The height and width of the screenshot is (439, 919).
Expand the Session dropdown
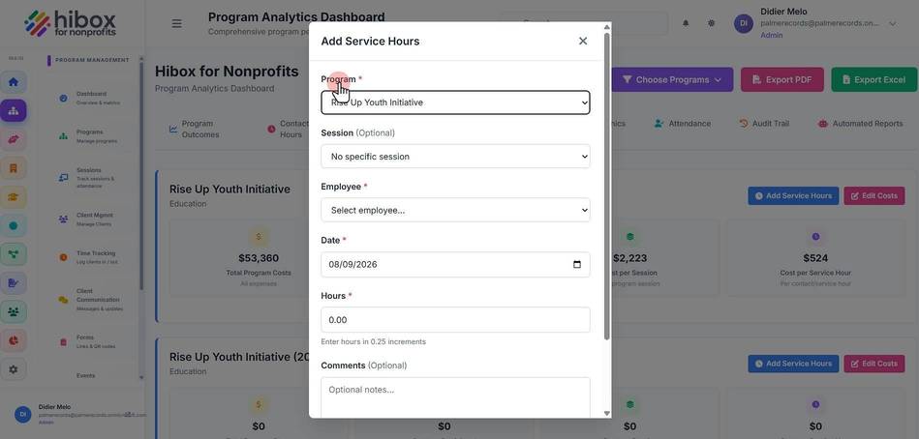tap(455, 157)
